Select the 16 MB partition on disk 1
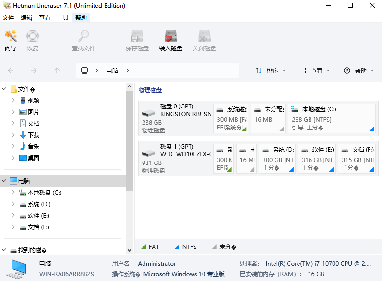 coord(246,159)
